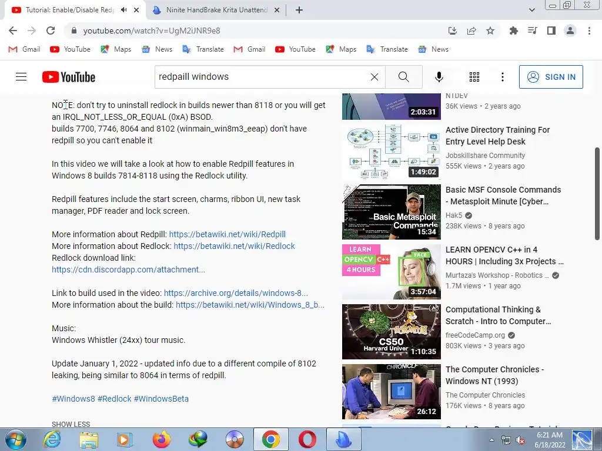Screen dimensions: 602x451
Task: Open the second News bookmark
Action: point(433,49)
